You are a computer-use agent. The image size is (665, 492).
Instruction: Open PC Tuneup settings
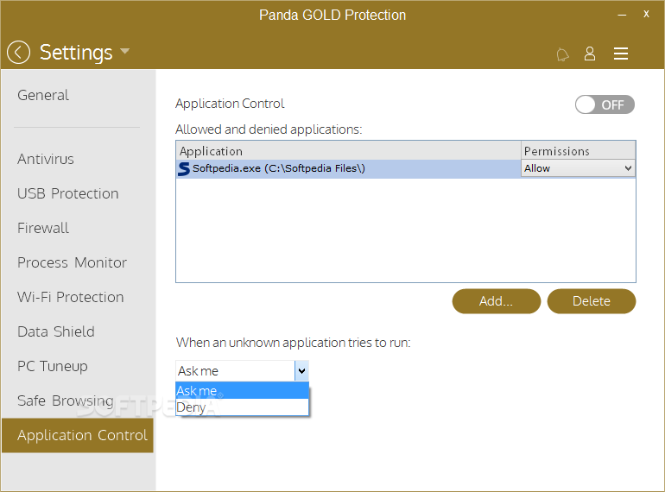point(53,366)
